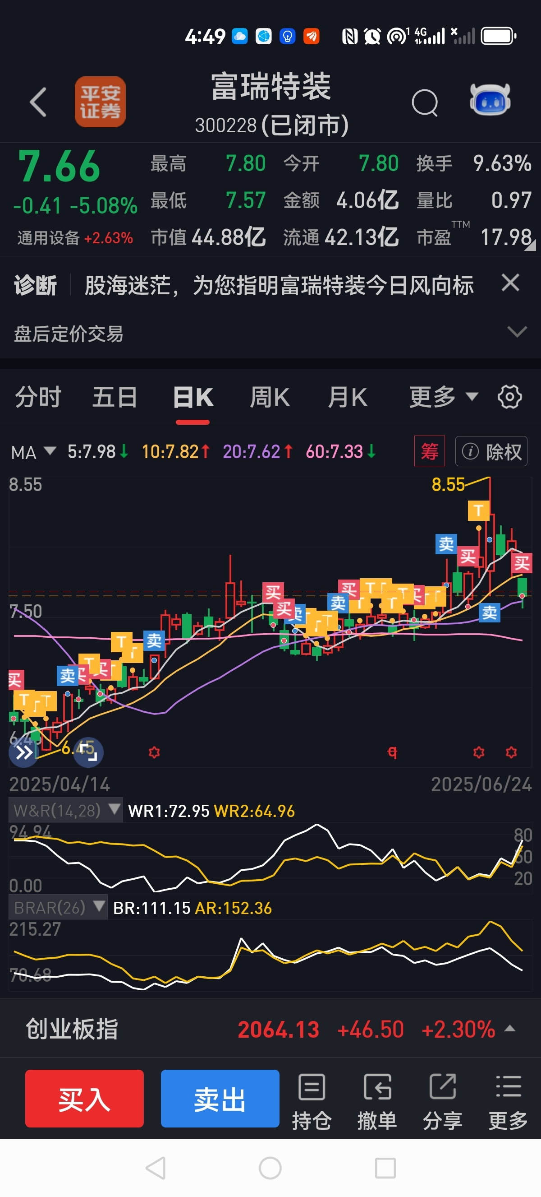
Task: Tap Android home navigation button
Action: click(270, 1168)
